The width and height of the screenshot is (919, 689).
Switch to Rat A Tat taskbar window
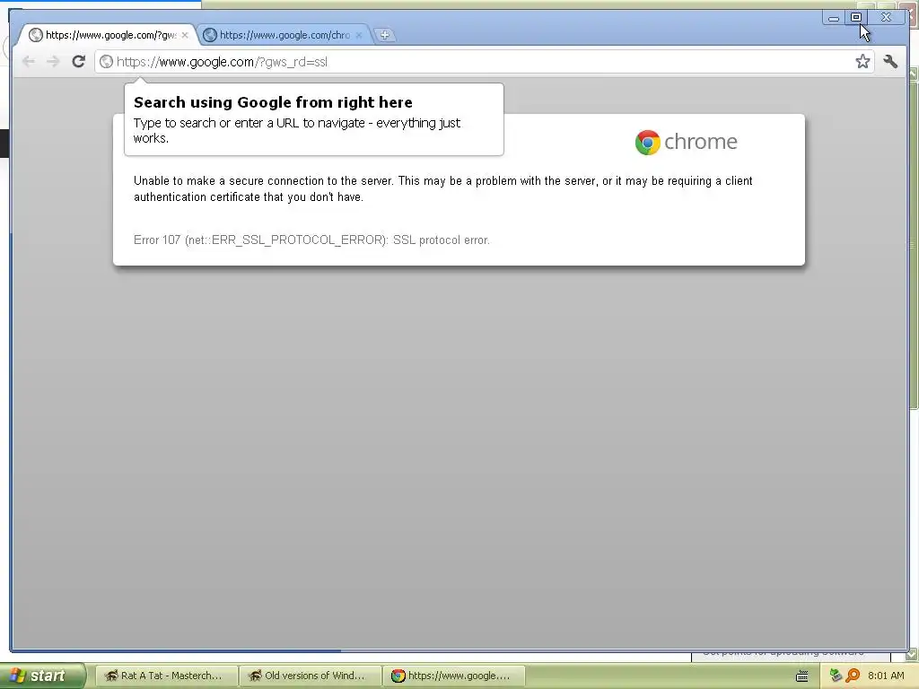click(x=166, y=676)
